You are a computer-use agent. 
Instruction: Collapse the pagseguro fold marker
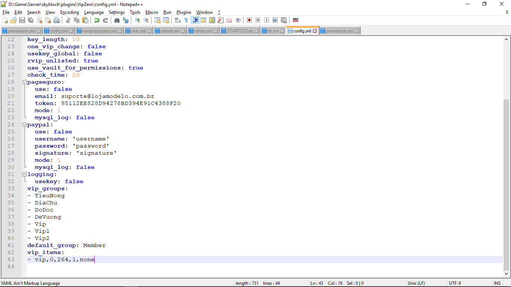point(24,82)
